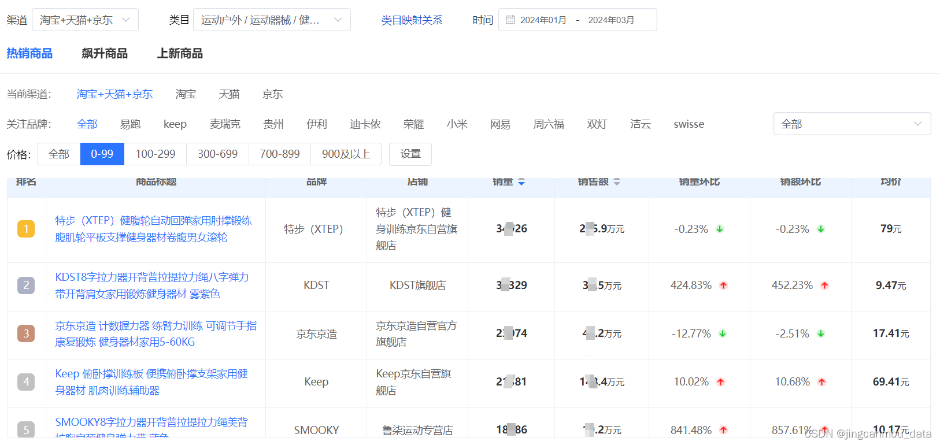Open the 特步（XTEP）健腹轮 product link

tap(153, 229)
